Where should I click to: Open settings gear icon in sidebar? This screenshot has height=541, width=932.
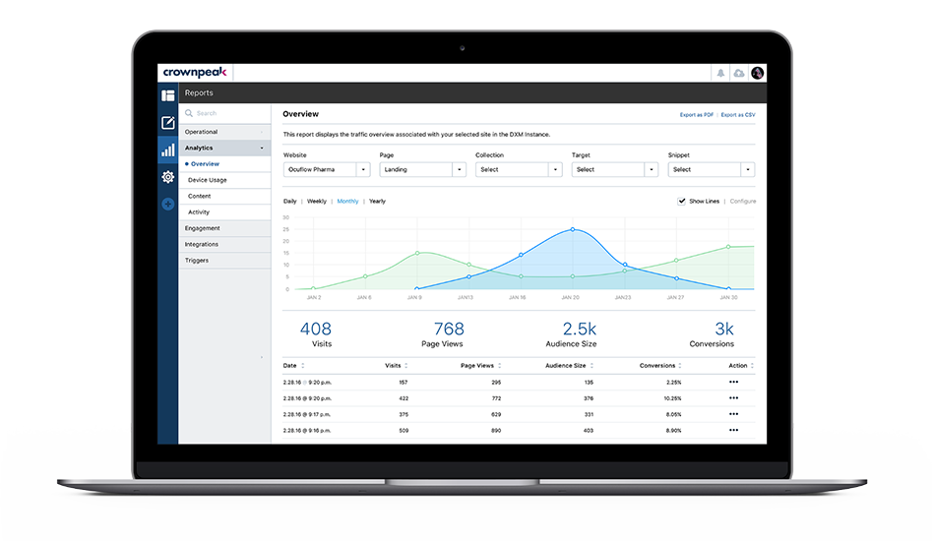click(167, 177)
